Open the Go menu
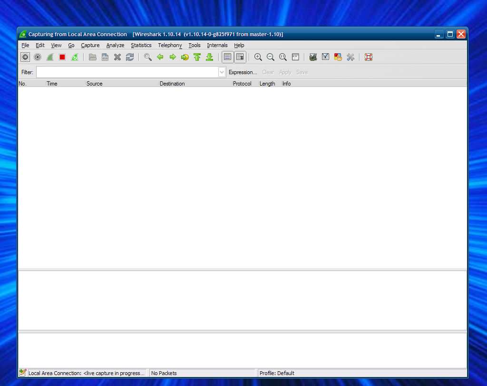 [71, 45]
